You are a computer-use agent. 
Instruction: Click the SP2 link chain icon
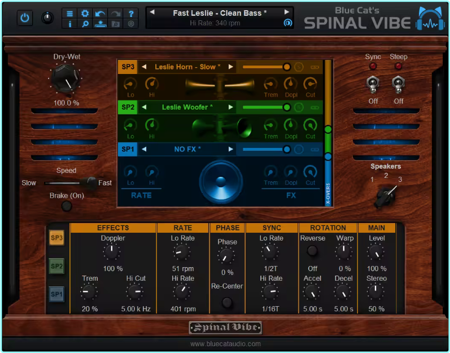click(315, 108)
